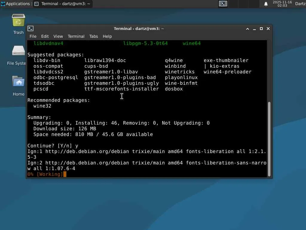Click the 'libdvdnav4' package name
306x230 pixels.
48,43
